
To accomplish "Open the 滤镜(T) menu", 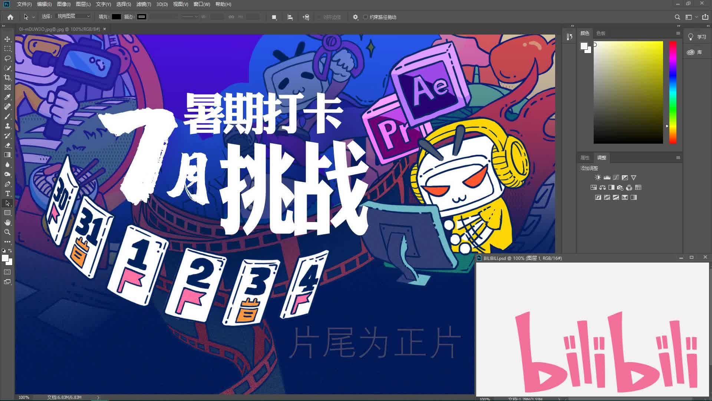I will pyautogui.click(x=144, y=4).
